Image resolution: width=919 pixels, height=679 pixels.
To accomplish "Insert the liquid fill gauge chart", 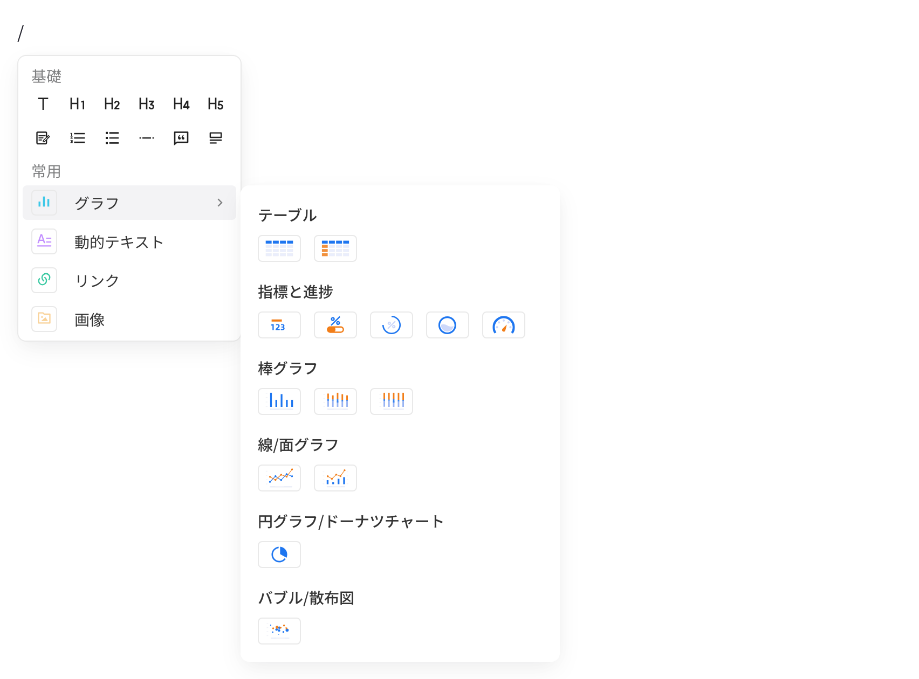I will tap(448, 325).
